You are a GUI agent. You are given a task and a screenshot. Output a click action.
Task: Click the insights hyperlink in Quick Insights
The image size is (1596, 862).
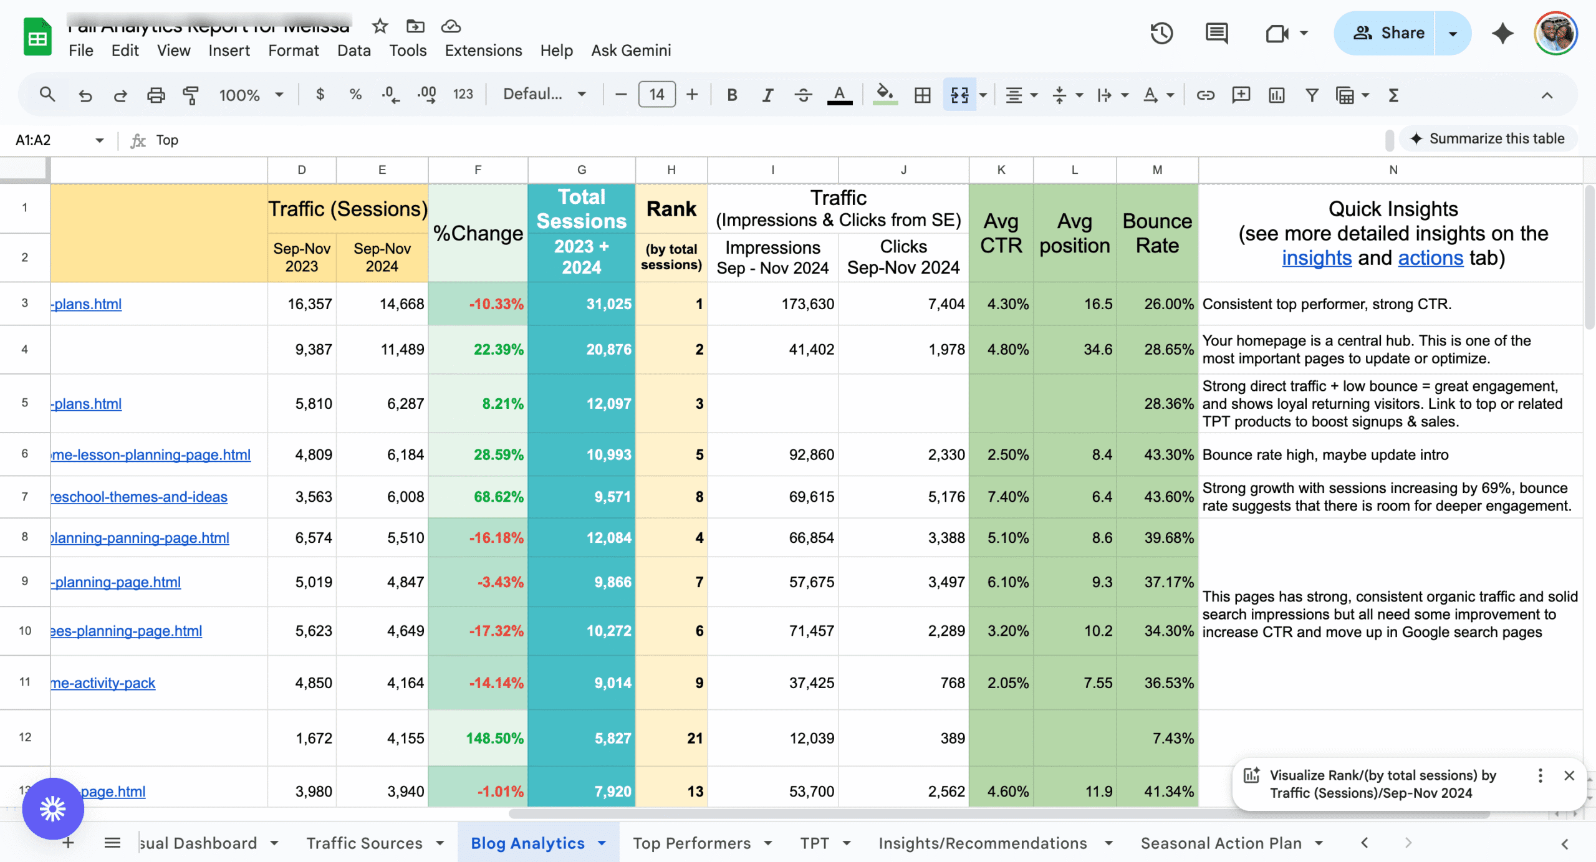tap(1317, 257)
